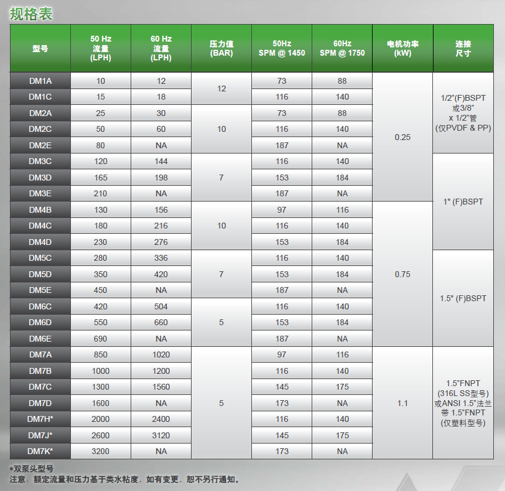The height and width of the screenshot is (491, 505).
Task: Click the 连接尺寸 column header
Action: point(463,48)
